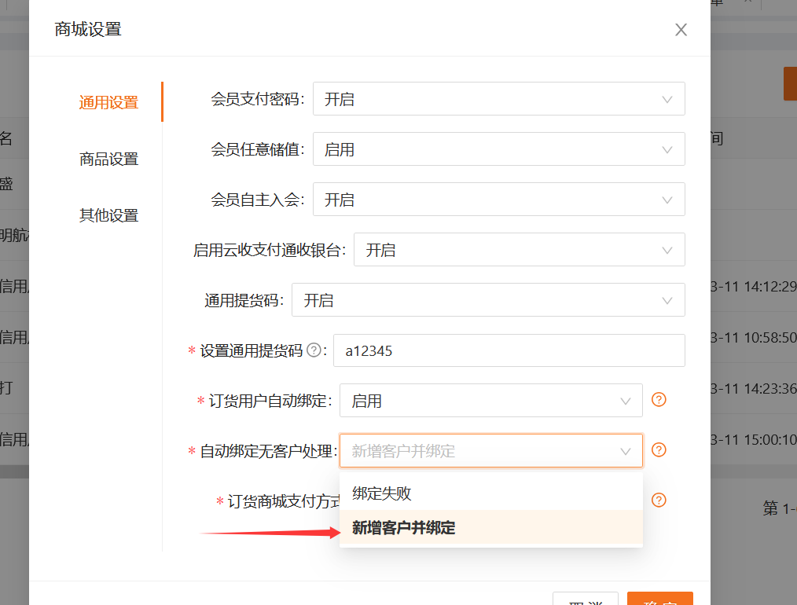
Task: Click the 设置通用提货码 input field
Action: click(x=509, y=350)
